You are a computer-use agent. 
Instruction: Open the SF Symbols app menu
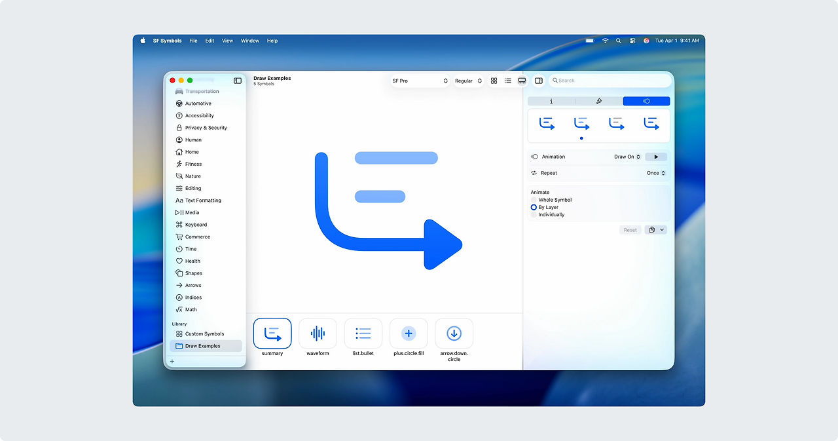[168, 41]
